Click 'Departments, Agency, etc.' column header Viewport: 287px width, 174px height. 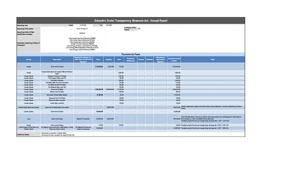(83, 59)
